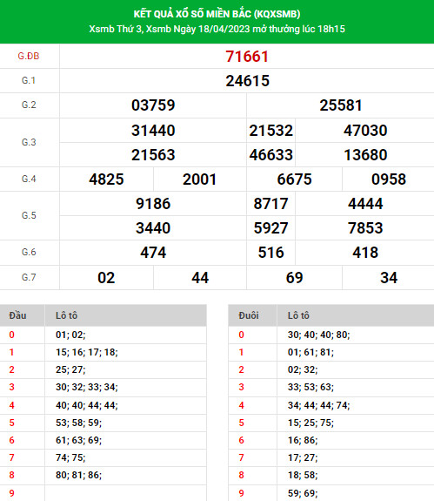Select G.5 number 7853
Viewport: 434px width, 501px height.
365,228
